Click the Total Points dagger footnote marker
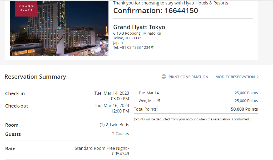This screenshot has height=160, width=273. coord(158,108)
